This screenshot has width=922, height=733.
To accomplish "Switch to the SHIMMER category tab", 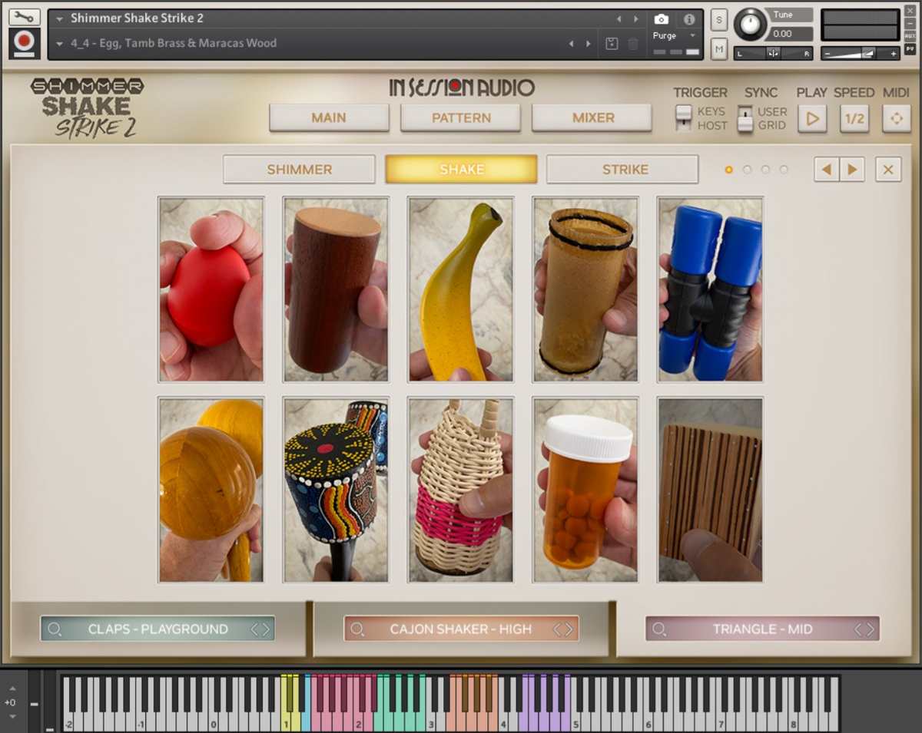I will click(299, 170).
